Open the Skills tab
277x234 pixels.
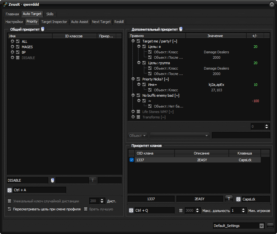point(50,14)
